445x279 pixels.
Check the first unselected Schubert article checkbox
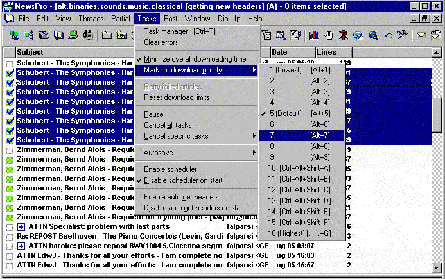coord(10,63)
